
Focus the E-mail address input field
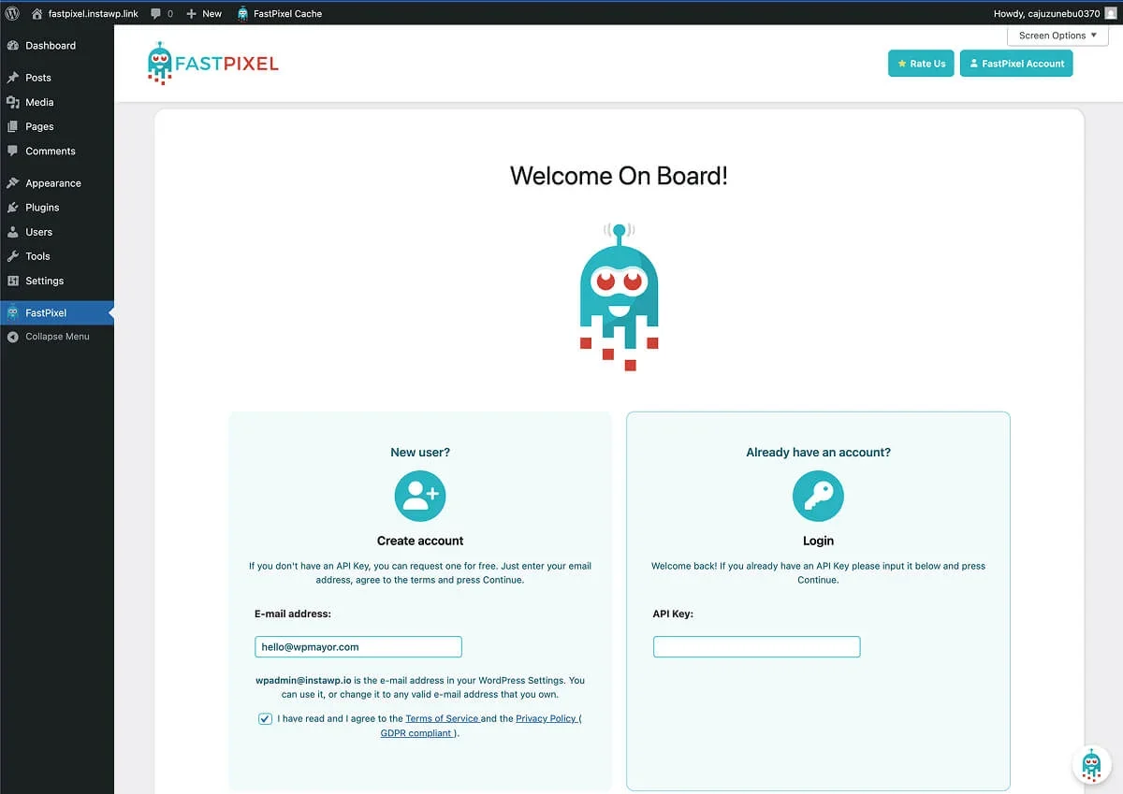pyautogui.click(x=358, y=646)
